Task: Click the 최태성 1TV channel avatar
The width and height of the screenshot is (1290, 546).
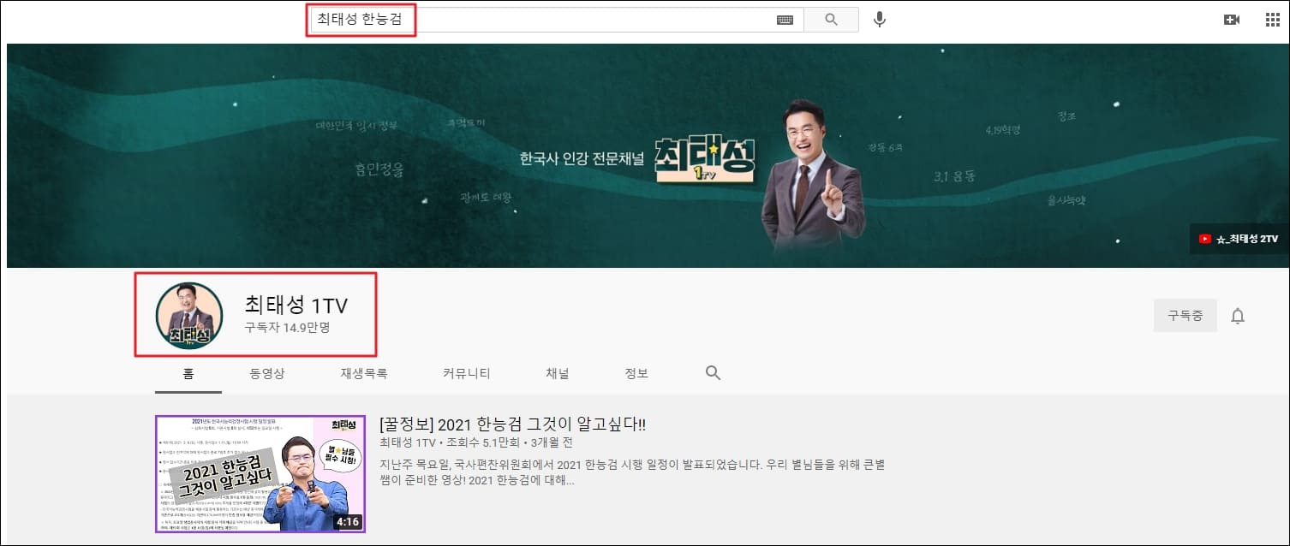Action: pyautogui.click(x=189, y=316)
